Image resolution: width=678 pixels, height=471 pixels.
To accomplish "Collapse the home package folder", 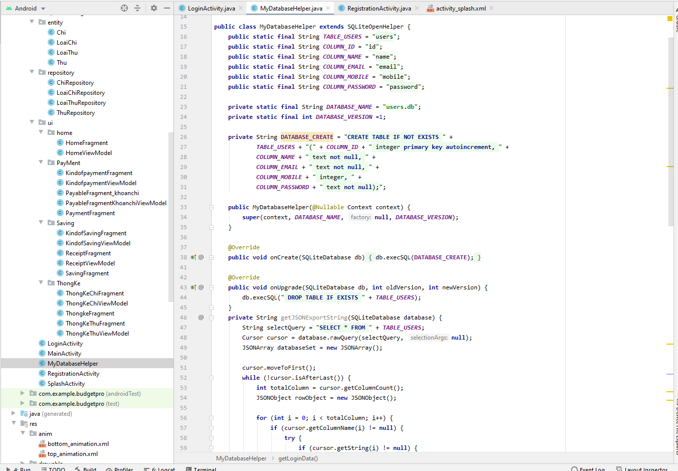I will point(41,132).
